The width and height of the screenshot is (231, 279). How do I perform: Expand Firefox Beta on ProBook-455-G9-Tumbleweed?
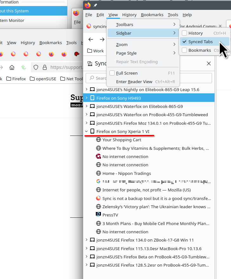[x=86, y=256]
